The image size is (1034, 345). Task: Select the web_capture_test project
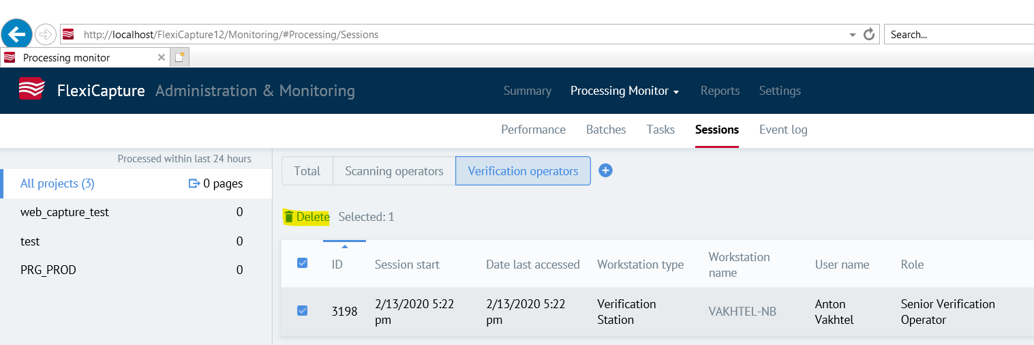coord(65,212)
